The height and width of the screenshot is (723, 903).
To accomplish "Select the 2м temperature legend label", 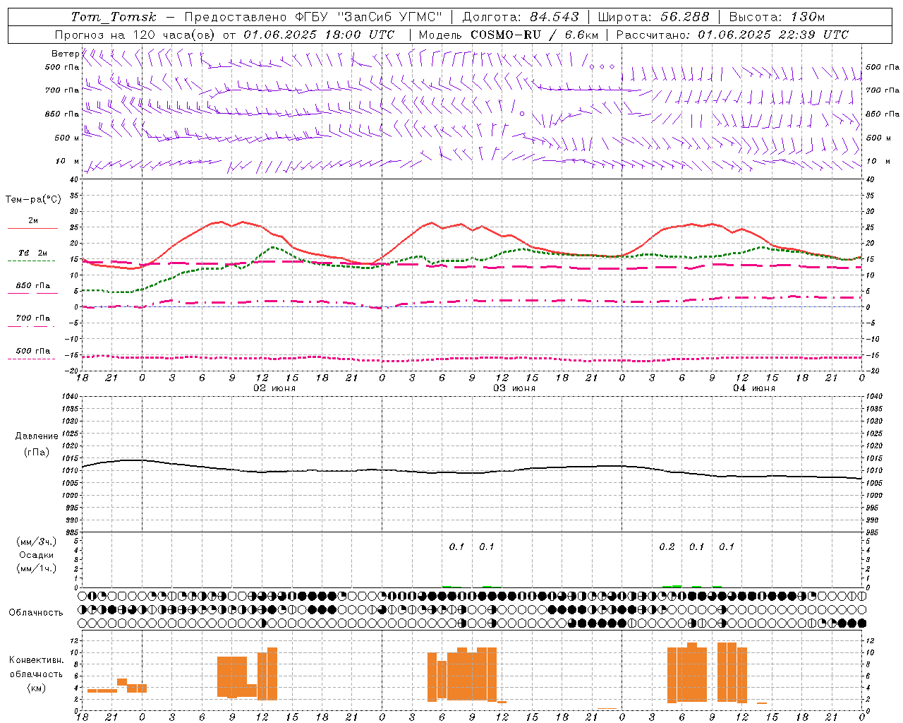I will (x=33, y=220).
